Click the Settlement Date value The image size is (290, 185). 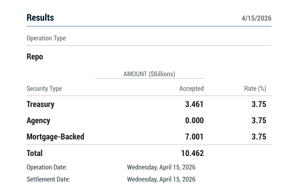[161, 179]
